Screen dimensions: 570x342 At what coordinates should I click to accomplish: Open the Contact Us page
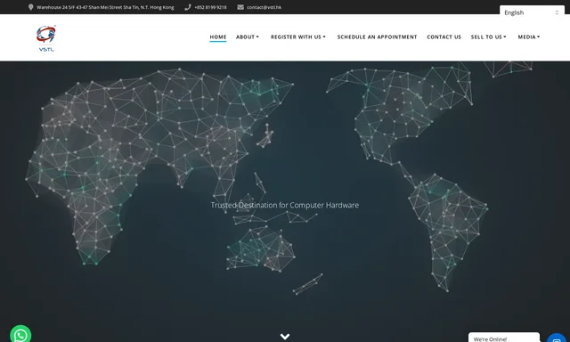point(444,37)
